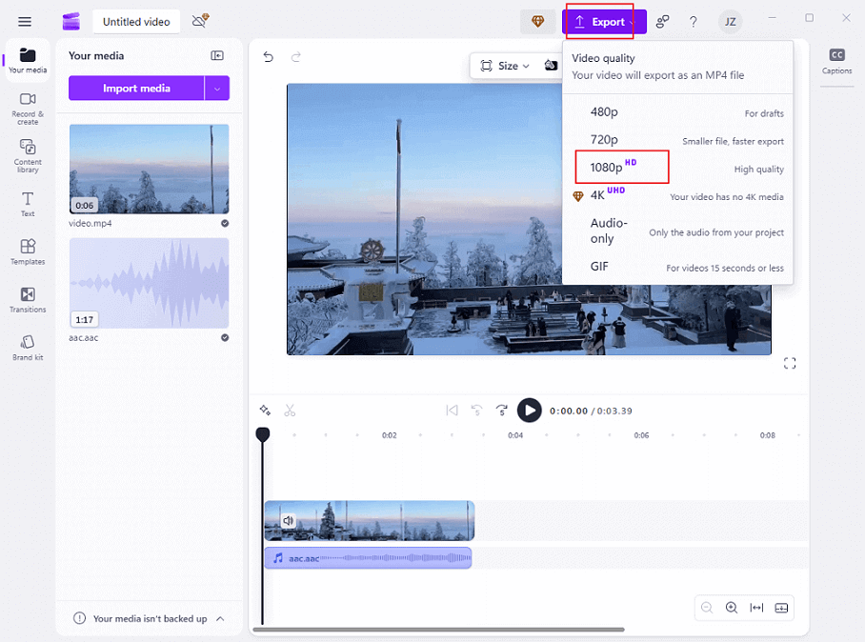Edit the Untitled video title field
865x642 pixels.
(x=136, y=22)
